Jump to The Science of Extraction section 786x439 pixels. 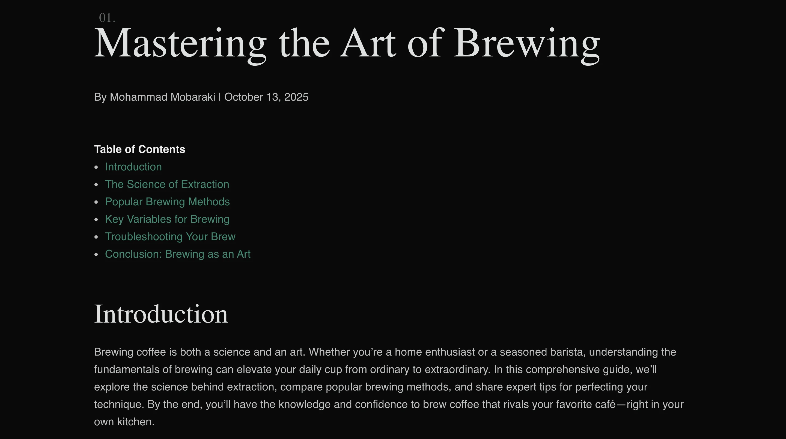tap(167, 184)
